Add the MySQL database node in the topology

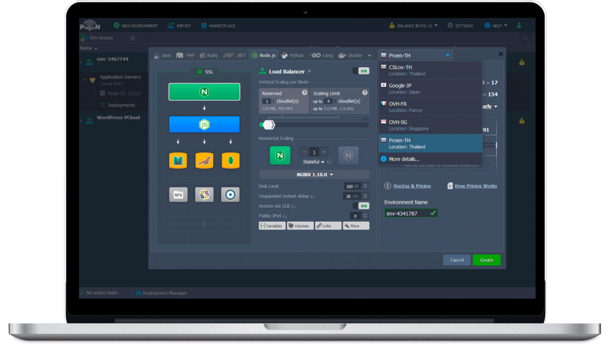click(x=178, y=161)
